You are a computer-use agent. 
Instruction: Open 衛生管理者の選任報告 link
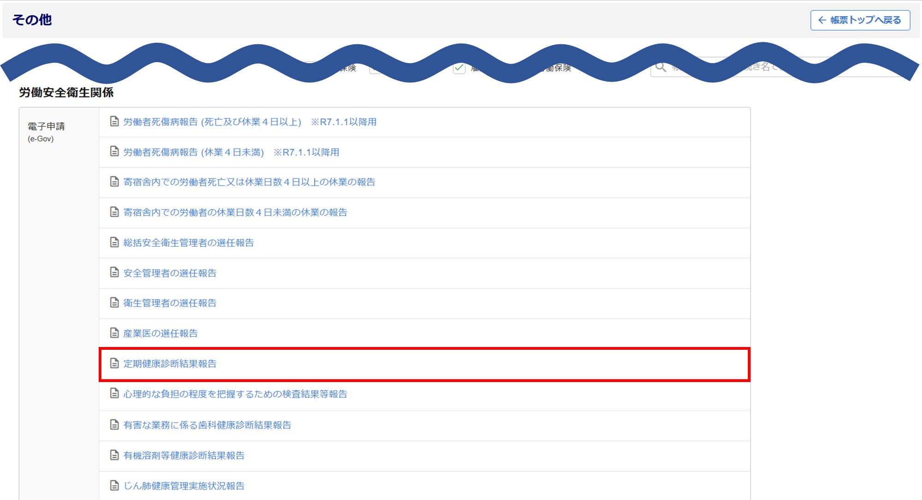click(x=170, y=303)
